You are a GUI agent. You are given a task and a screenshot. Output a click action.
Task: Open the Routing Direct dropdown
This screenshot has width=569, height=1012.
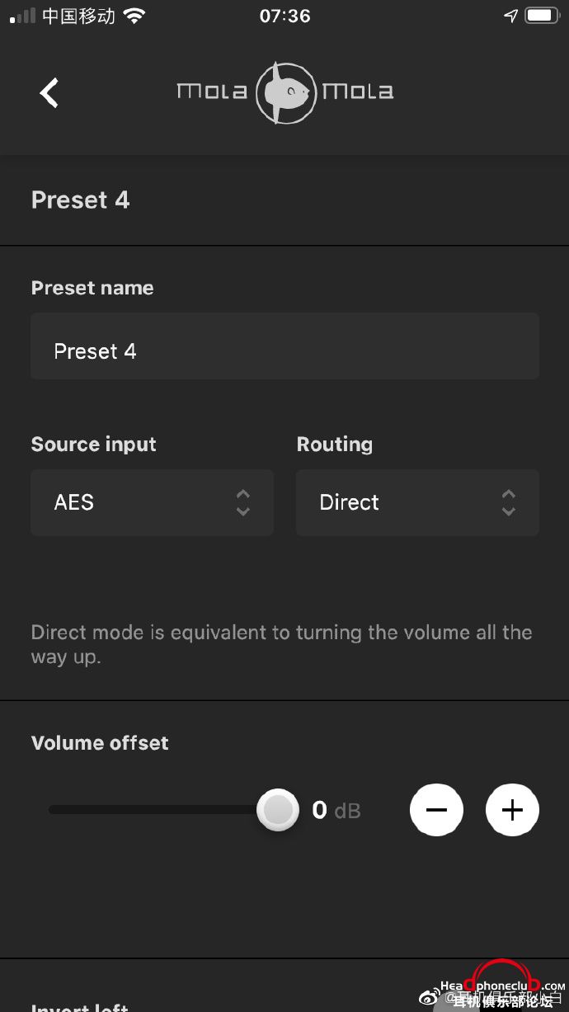click(417, 502)
